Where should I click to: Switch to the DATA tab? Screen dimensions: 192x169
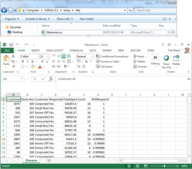pos(93,50)
